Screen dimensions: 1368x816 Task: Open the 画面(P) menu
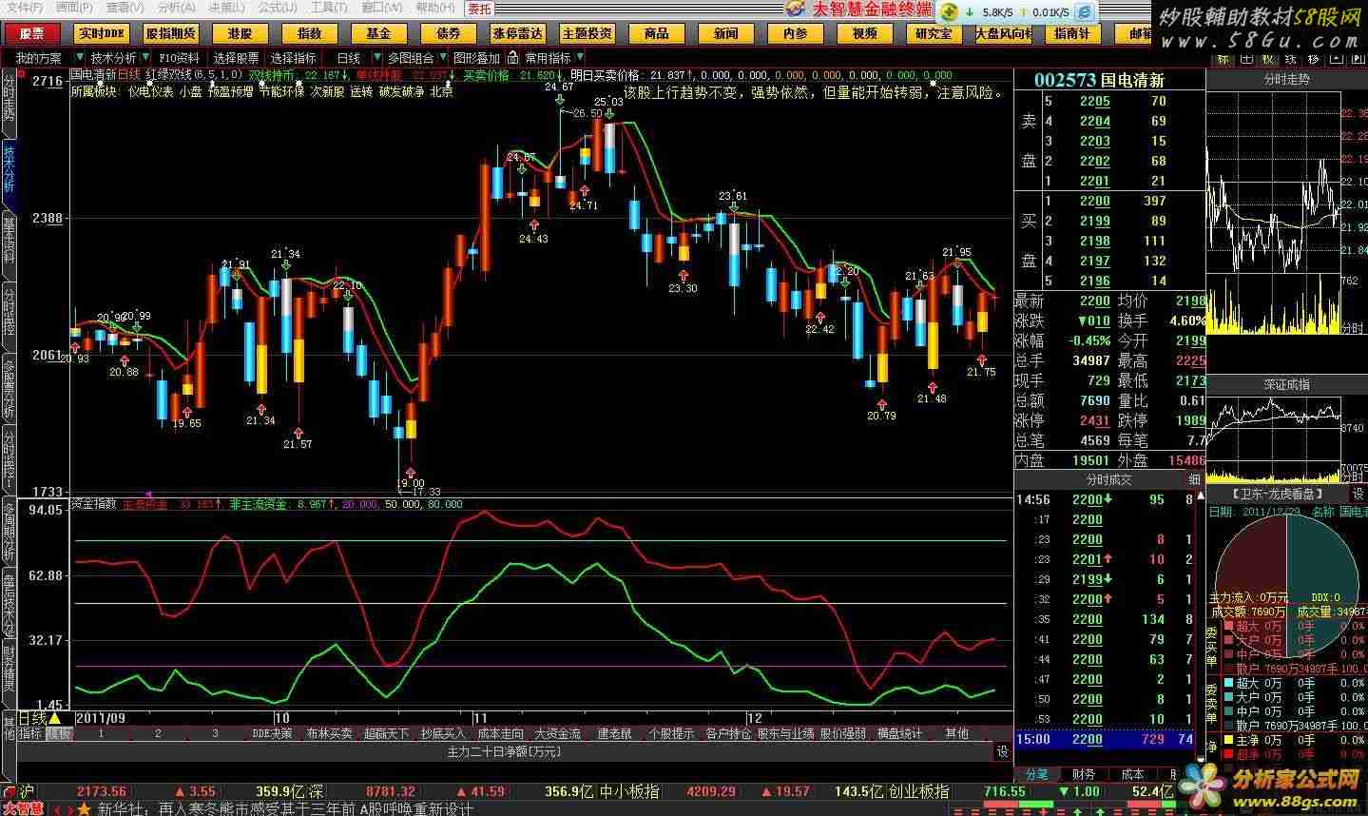click(x=75, y=8)
